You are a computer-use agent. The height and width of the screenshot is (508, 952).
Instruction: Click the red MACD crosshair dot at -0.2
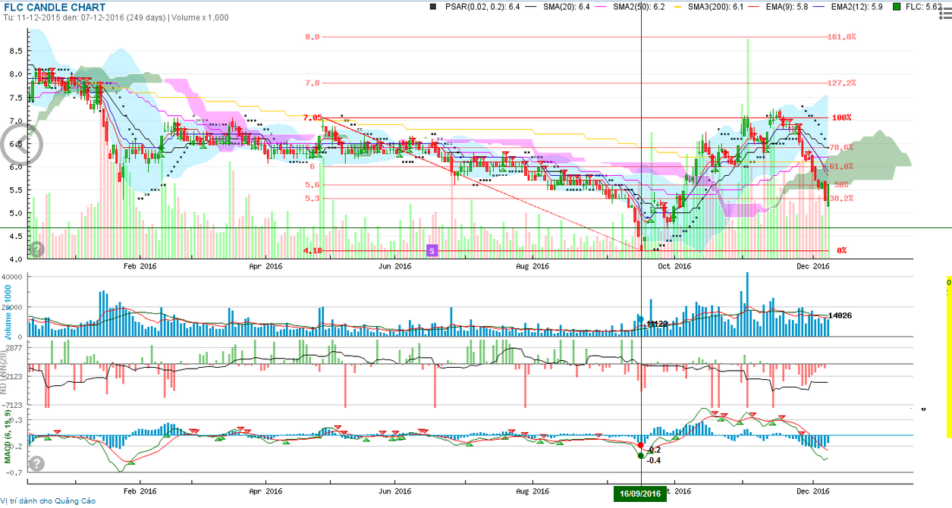[640, 446]
